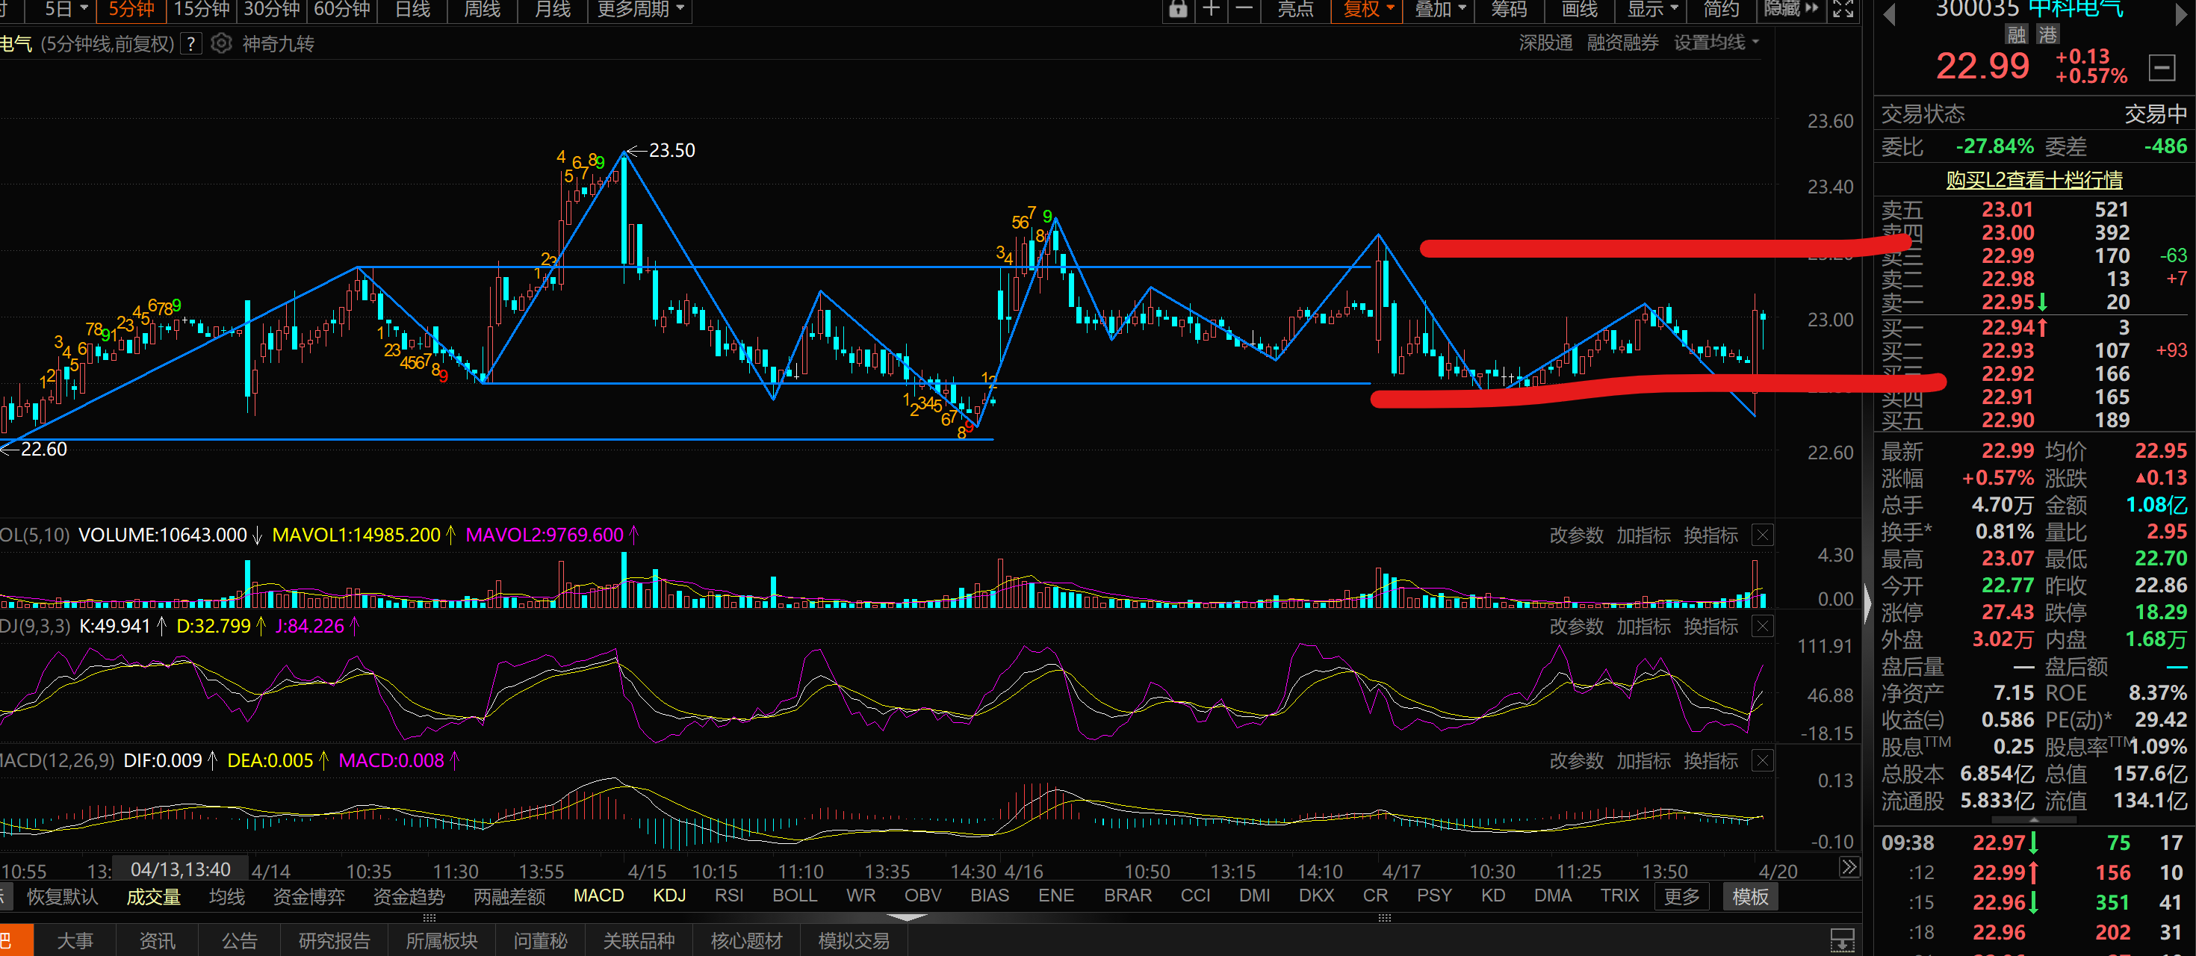Switch to the 周线 weekly chart tab

point(482,10)
